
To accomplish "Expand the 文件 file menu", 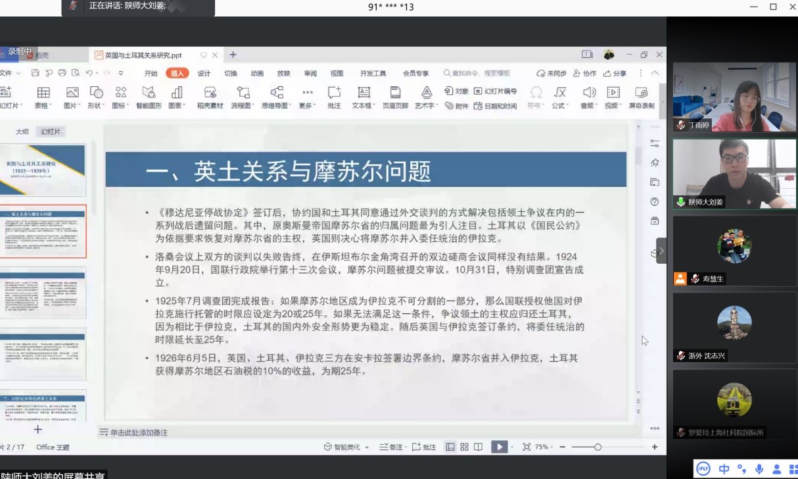I will [x=9, y=73].
